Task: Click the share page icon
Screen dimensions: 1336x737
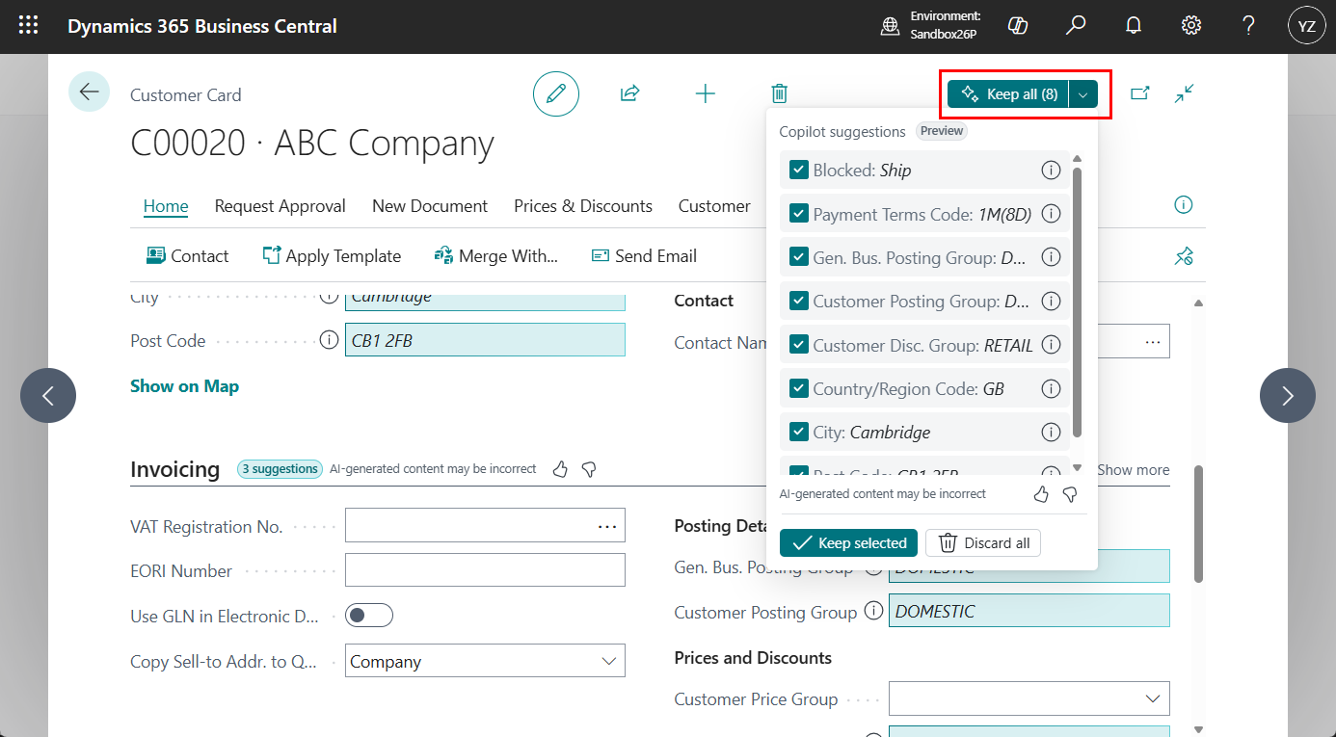Action: [x=629, y=93]
